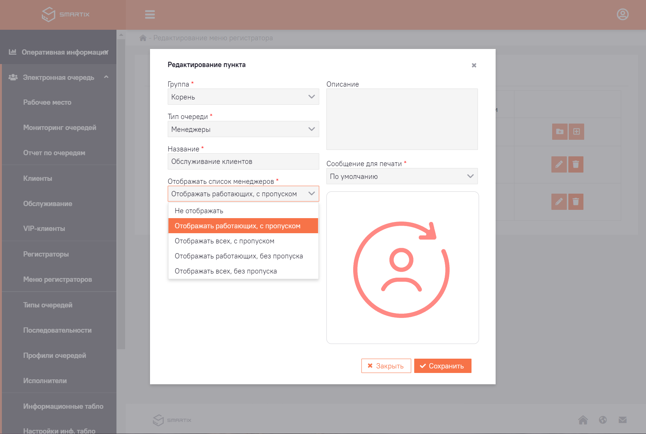The image size is (646, 434).
Task: Click the footer globe icon
Action: (x=603, y=420)
